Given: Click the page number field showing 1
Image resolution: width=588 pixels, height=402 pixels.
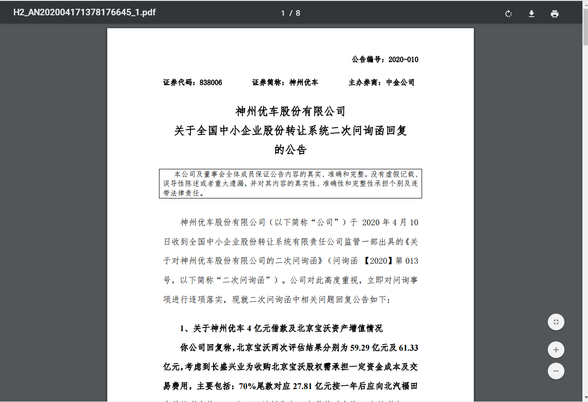Looking at the screenshot, I should point(283,13).
